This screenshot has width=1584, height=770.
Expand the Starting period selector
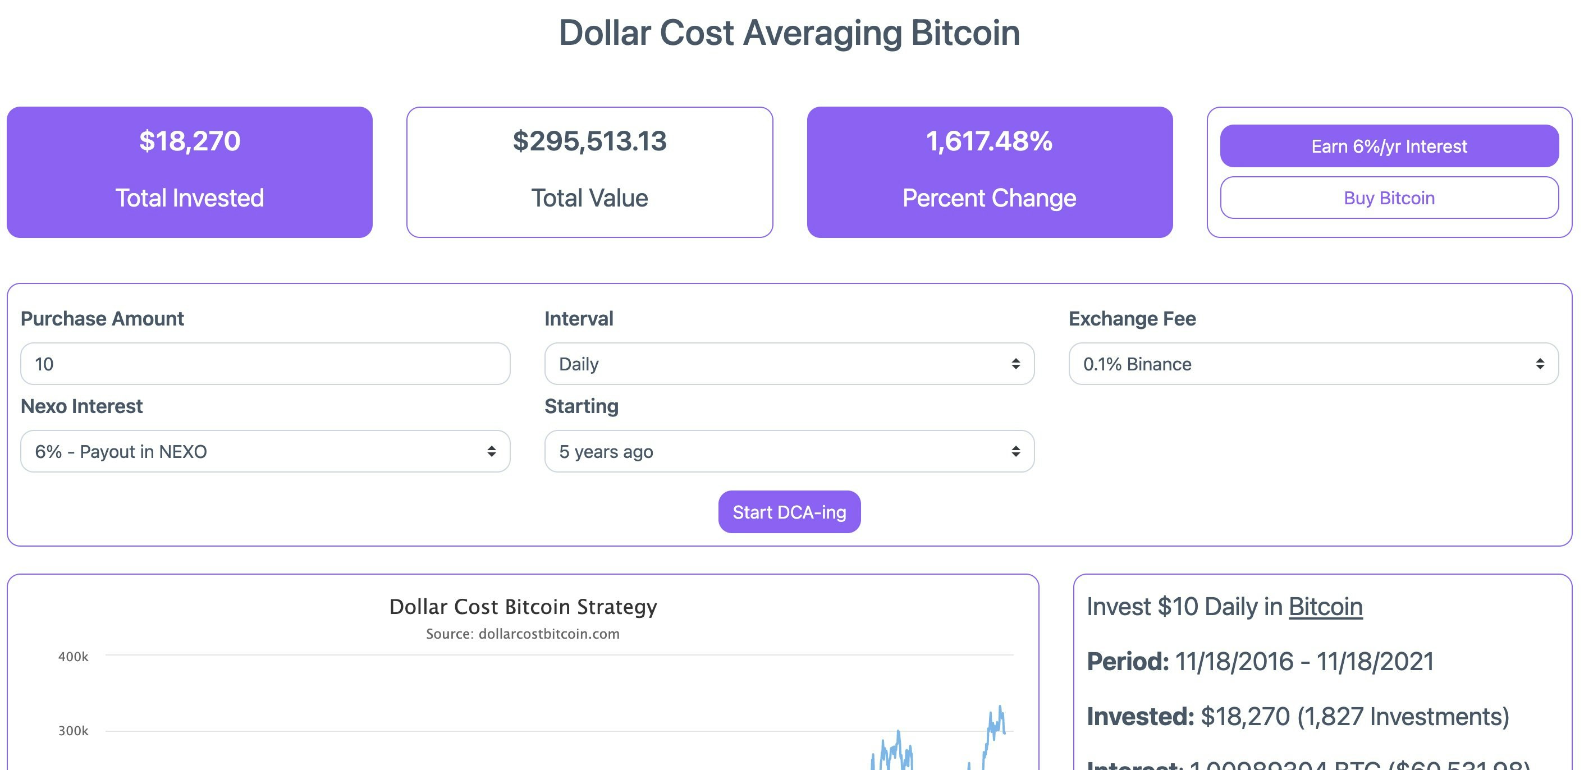789,451
